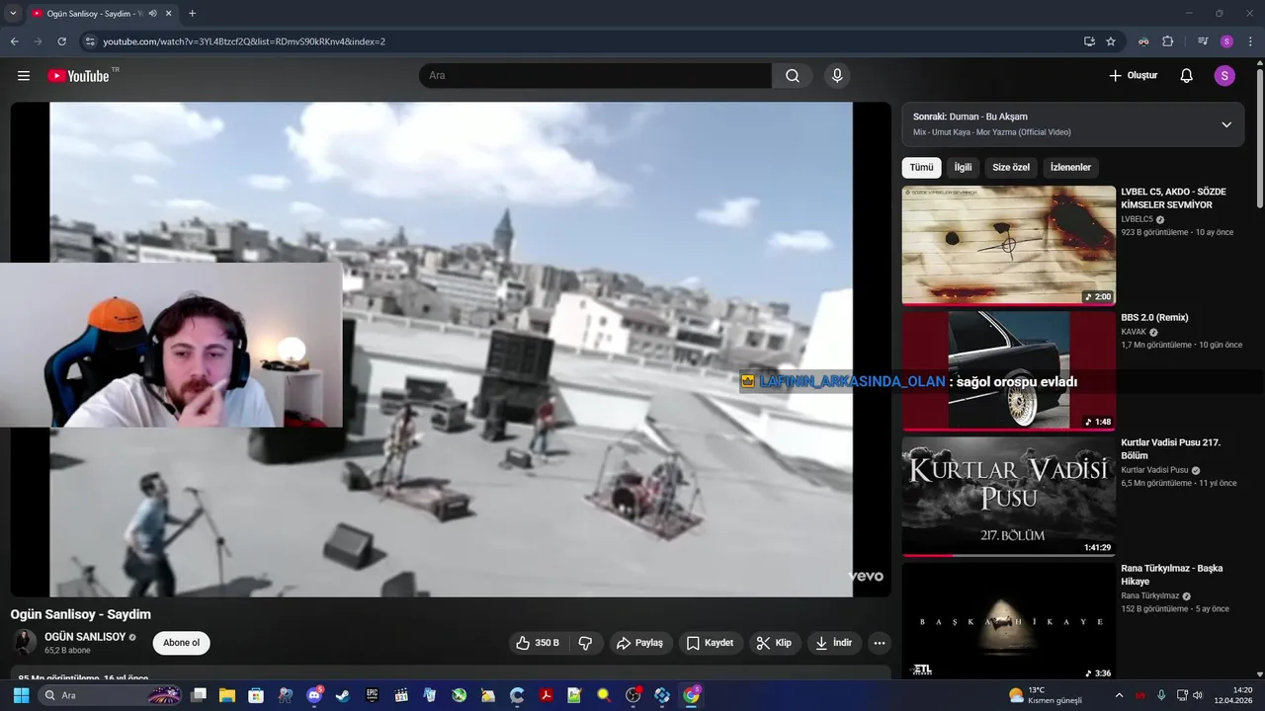
Task: Select the İlgili filter chip
Action: point(963,168)
